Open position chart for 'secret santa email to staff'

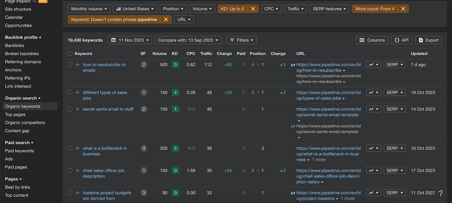(x=374, y=109)
